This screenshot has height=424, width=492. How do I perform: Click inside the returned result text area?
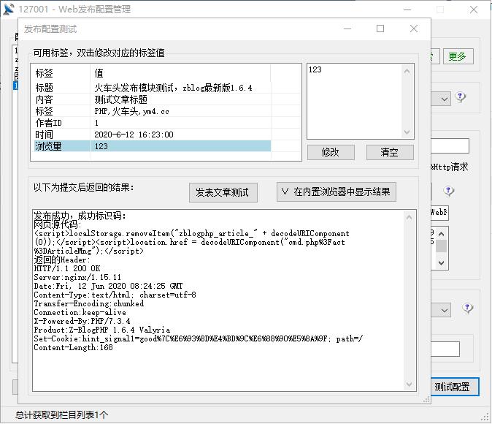point(218,300)
